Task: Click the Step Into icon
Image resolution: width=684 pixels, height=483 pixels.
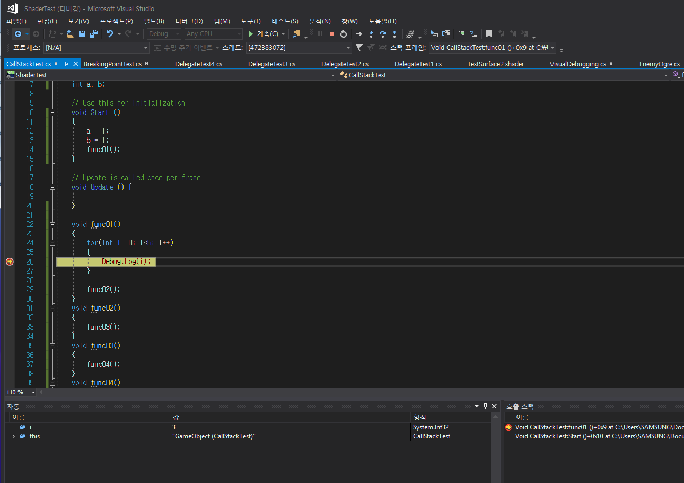Action: (371, 34)
